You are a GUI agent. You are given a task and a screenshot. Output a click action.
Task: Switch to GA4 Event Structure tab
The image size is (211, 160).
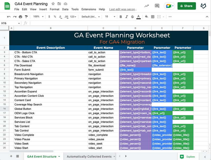(x=42, y=157)
